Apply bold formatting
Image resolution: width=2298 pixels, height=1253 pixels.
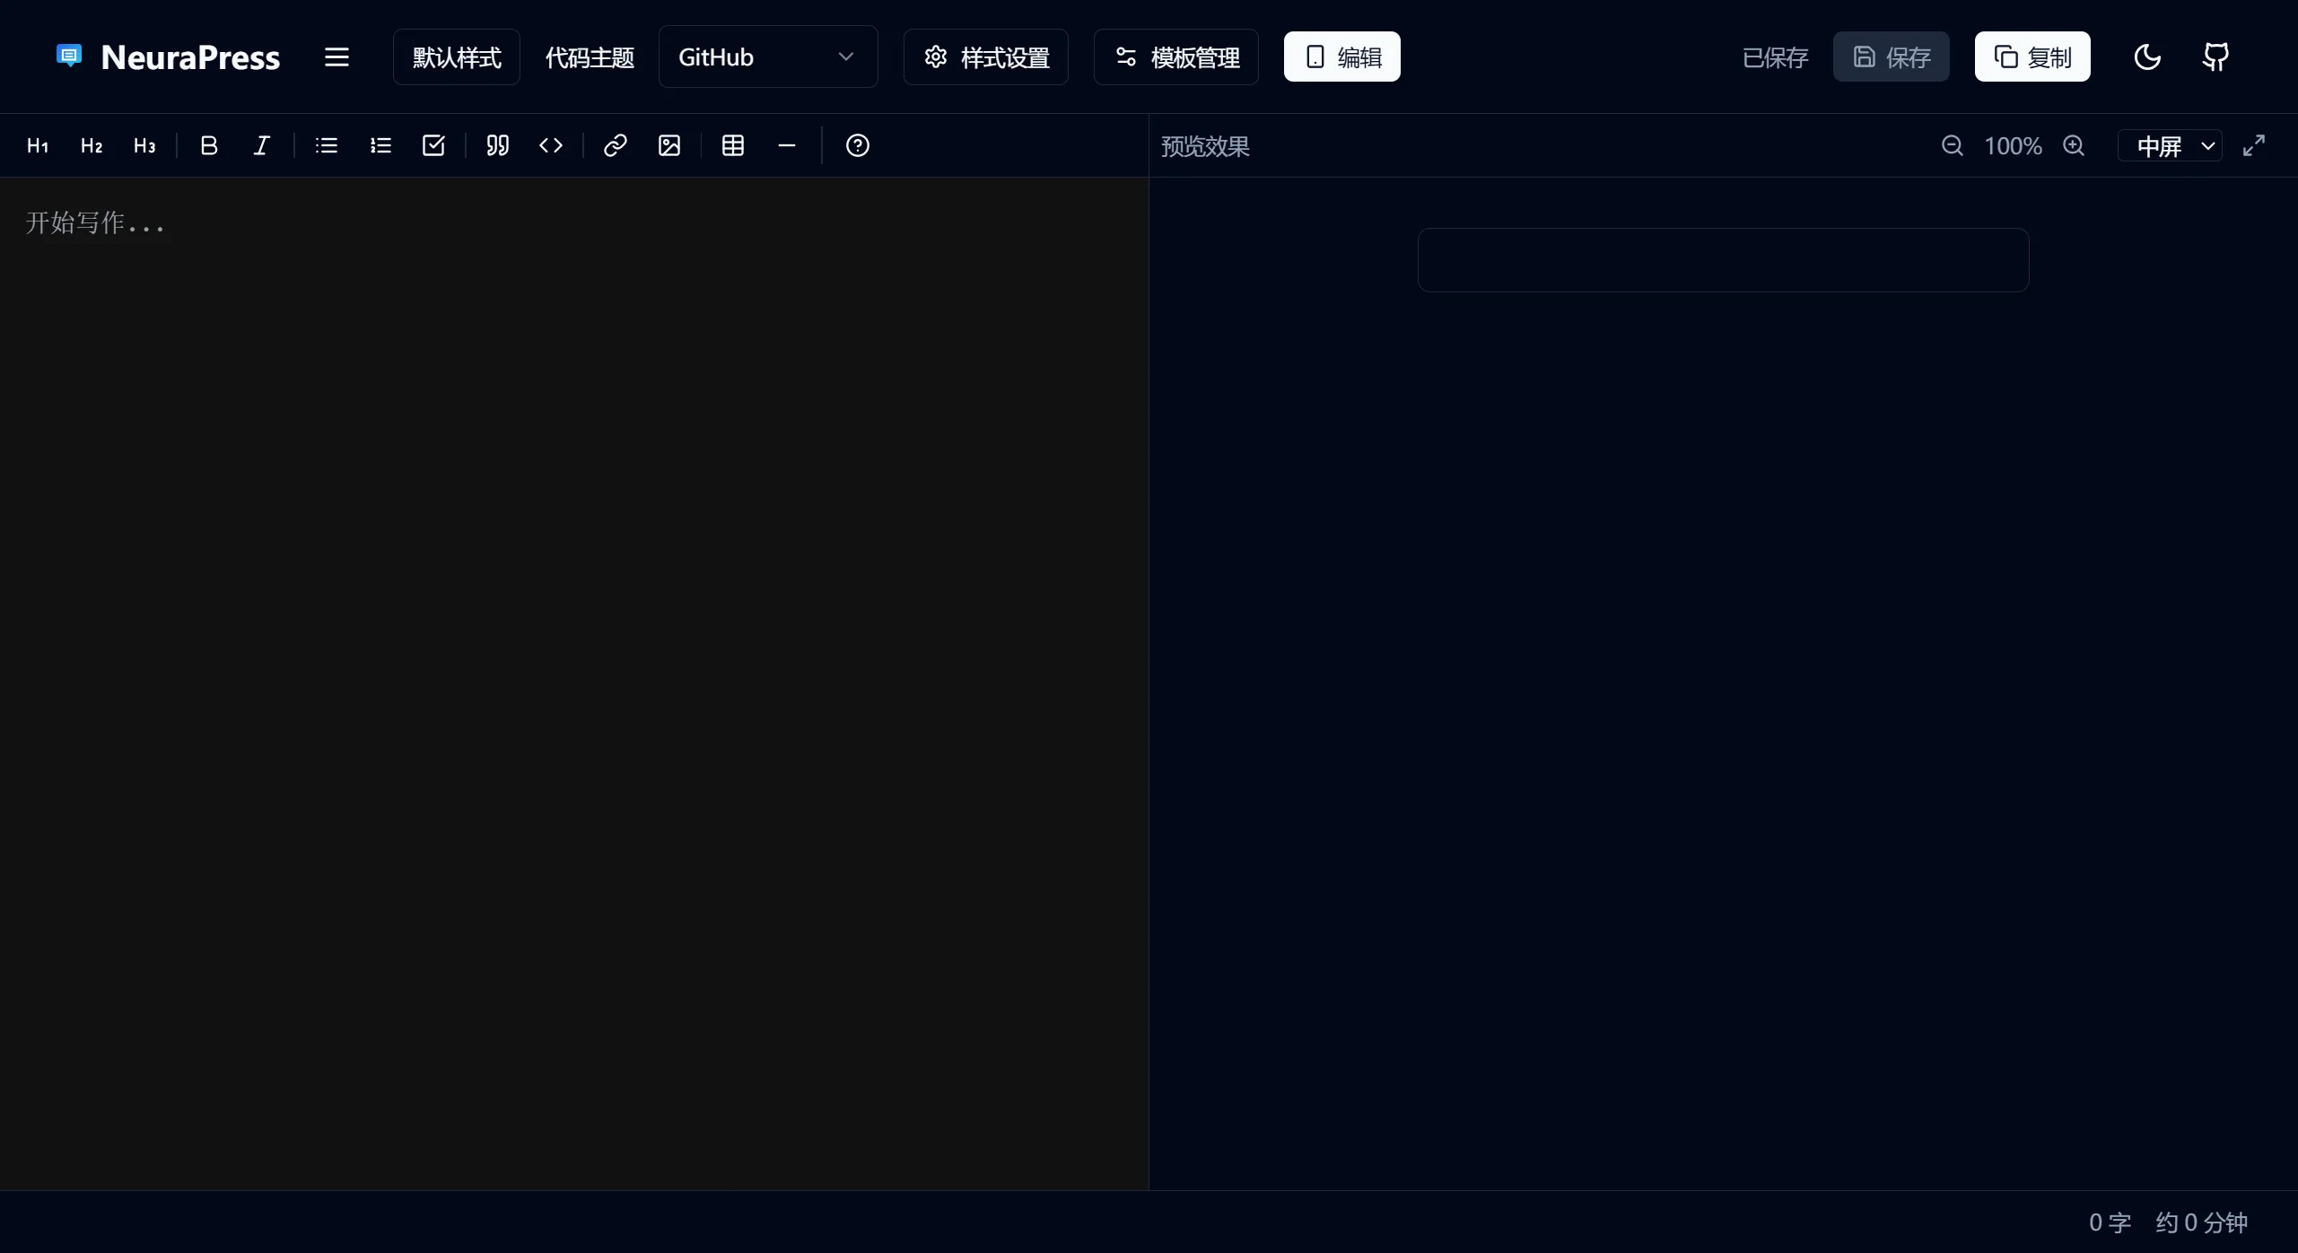click(208, 145)
